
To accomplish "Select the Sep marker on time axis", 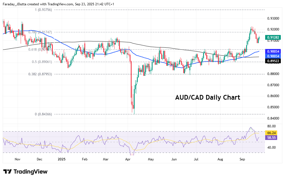I will 243,159.
